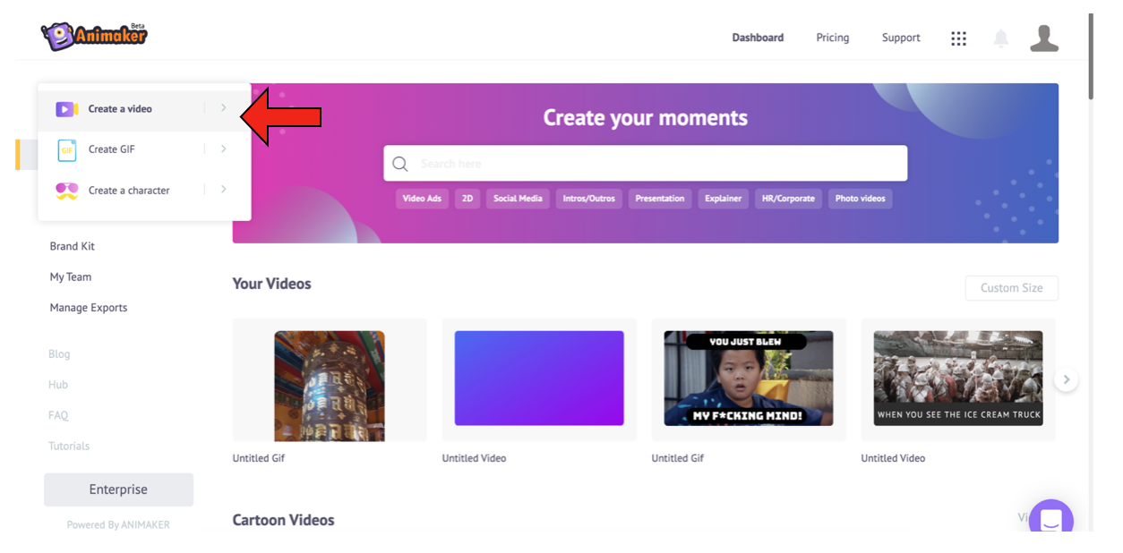
Task: Select the Video Ads category tag
Action: pos(422,199)
